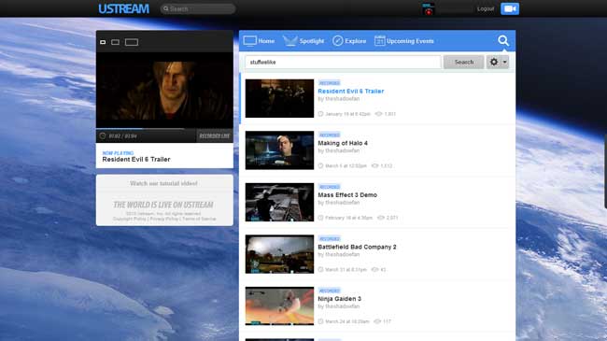
Task: Click the author name under Resident Evil 6 Trailer
Action: (x=342, y=99)
